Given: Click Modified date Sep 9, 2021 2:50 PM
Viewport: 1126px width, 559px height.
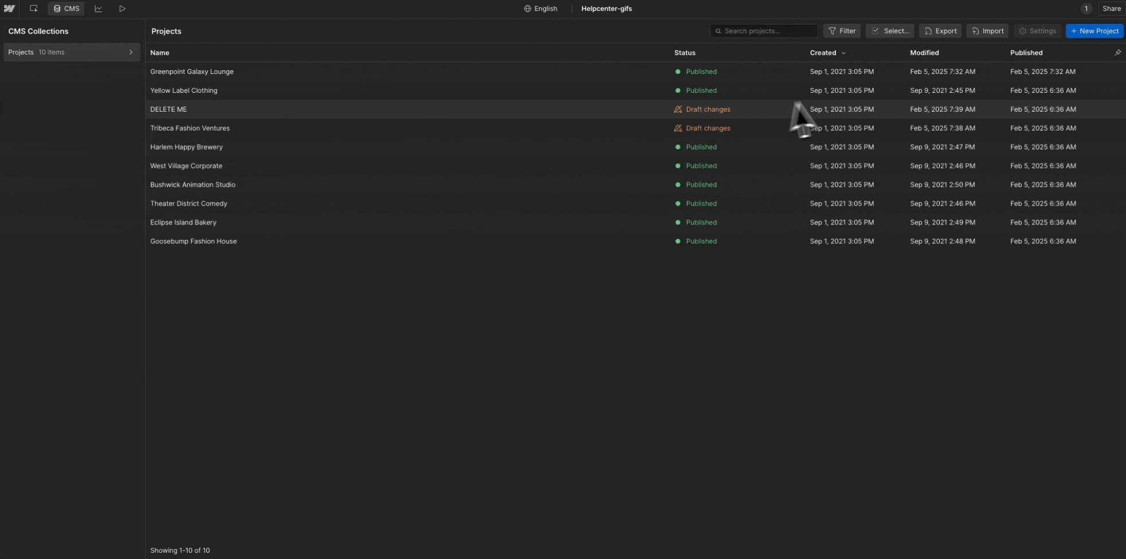Looking at the screenshot, I should pos(943,185).
